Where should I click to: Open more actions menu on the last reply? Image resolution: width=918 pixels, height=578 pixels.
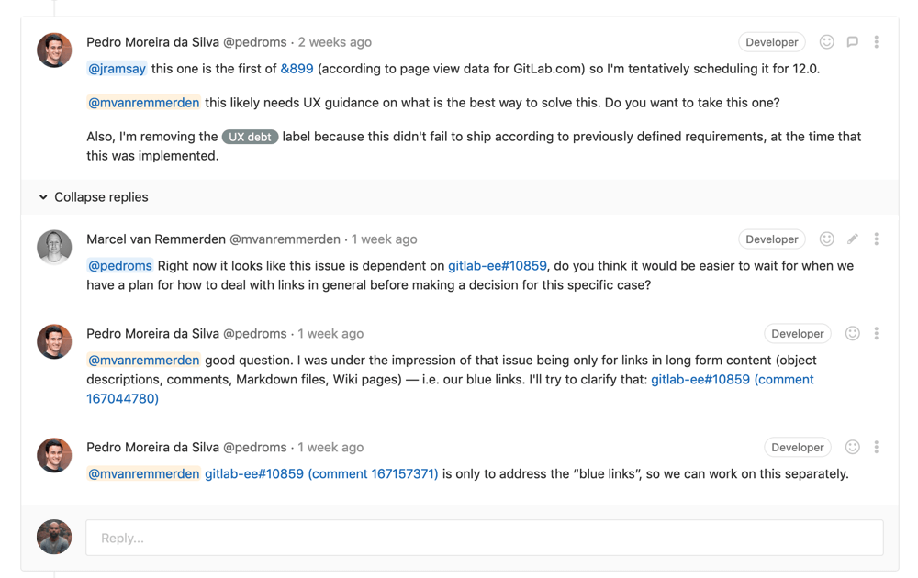876,447
